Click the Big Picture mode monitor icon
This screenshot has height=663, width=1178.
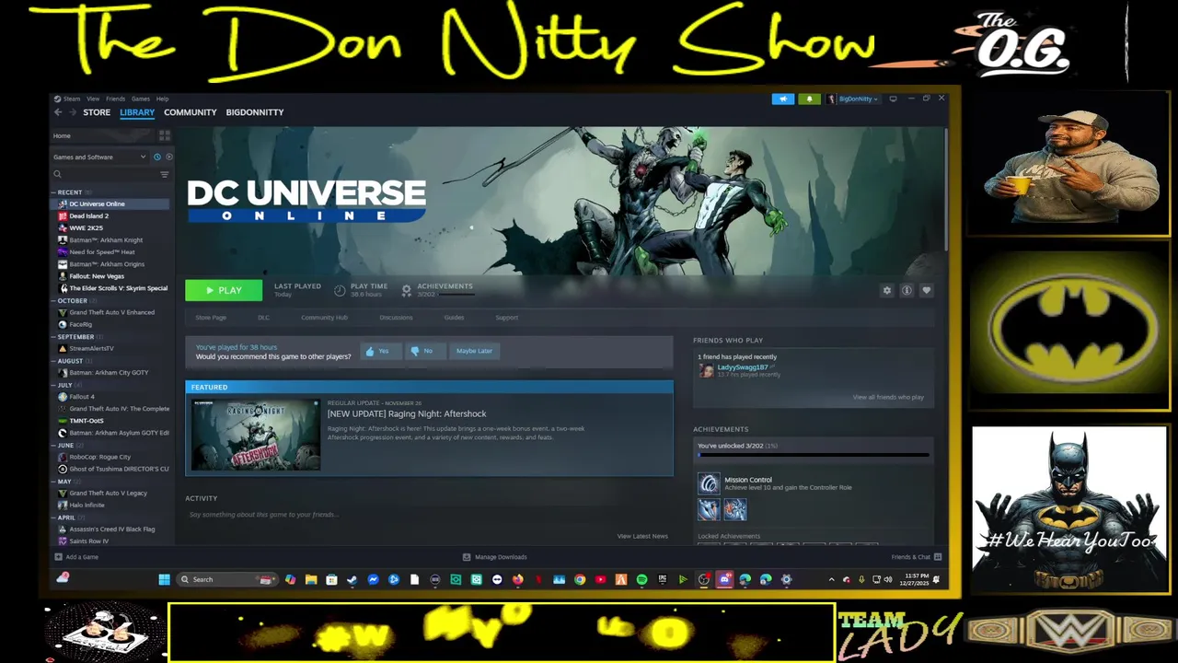pyautogui.click(x=893, y=99)
